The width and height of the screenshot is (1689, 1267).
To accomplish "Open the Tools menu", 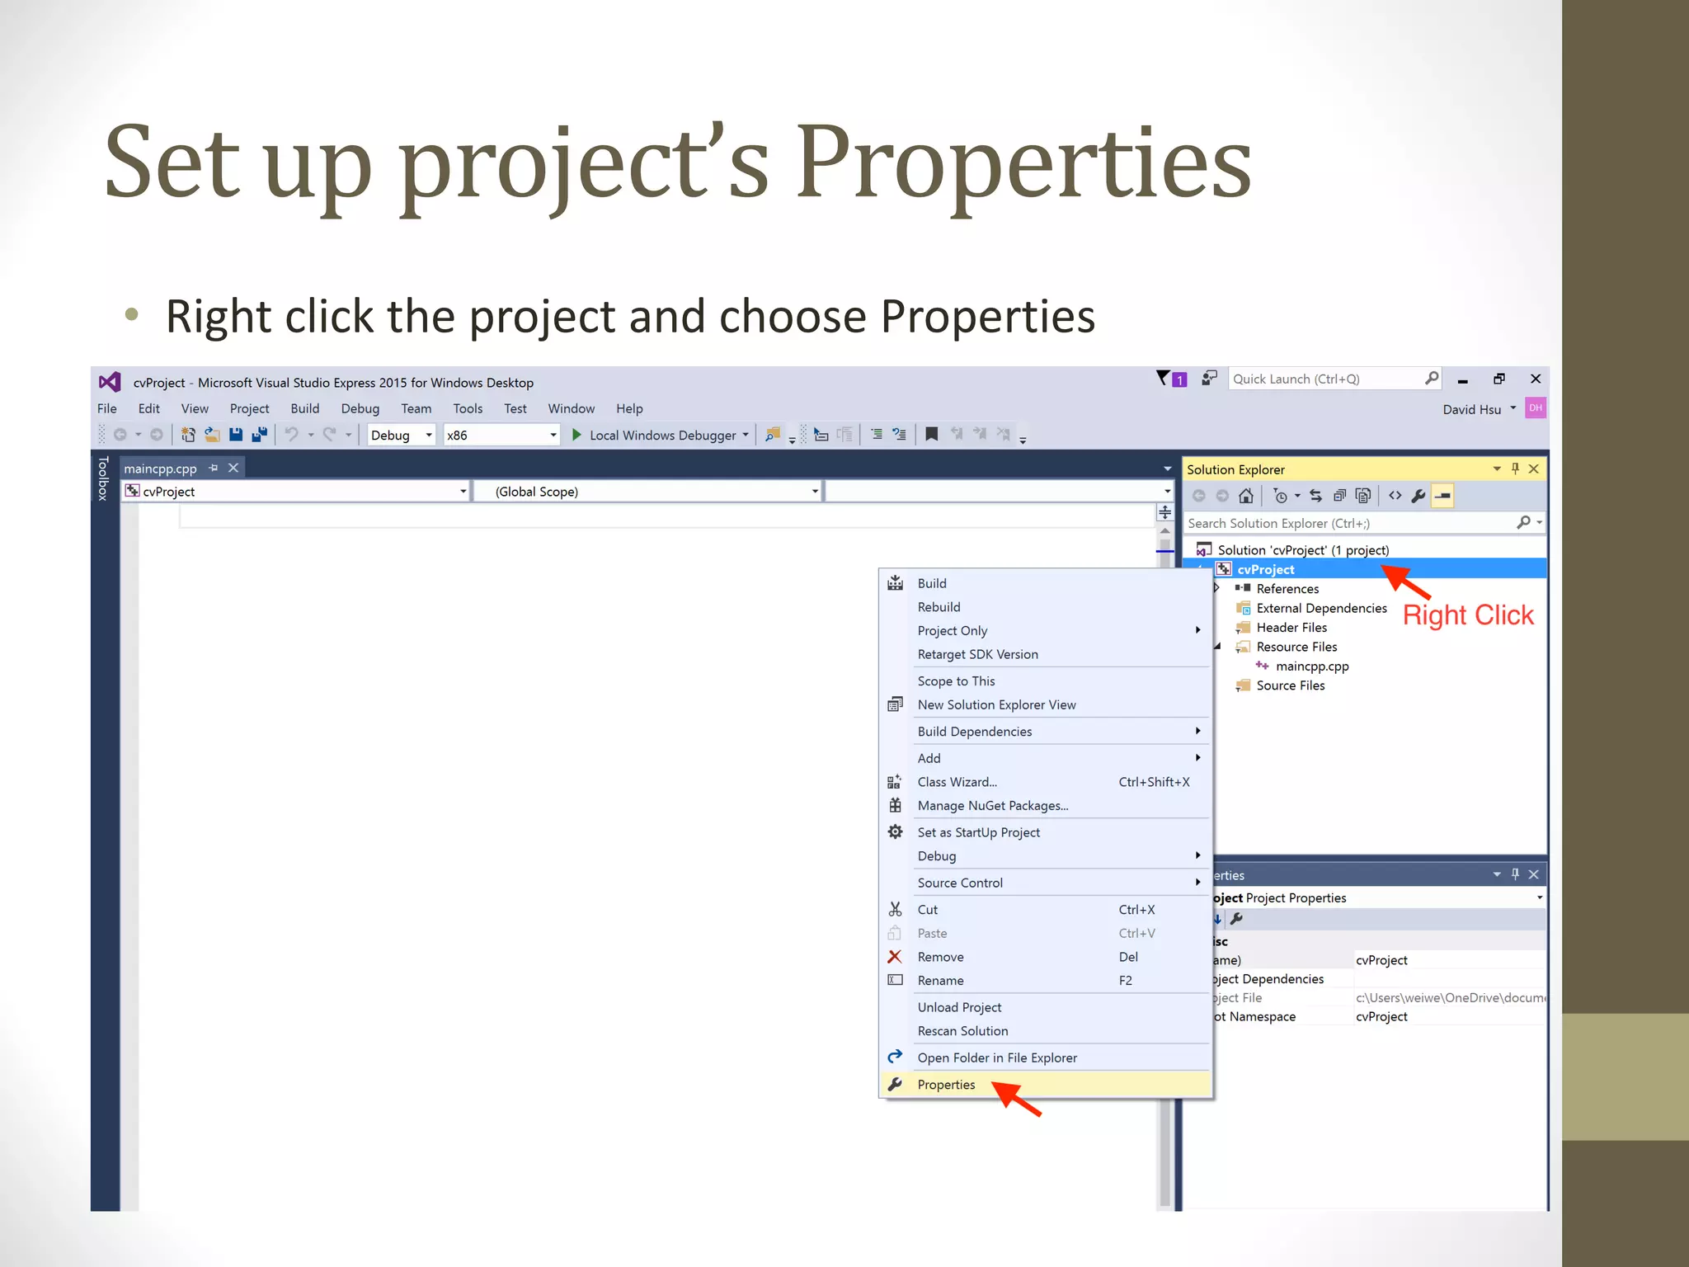I will pos(467,408).
